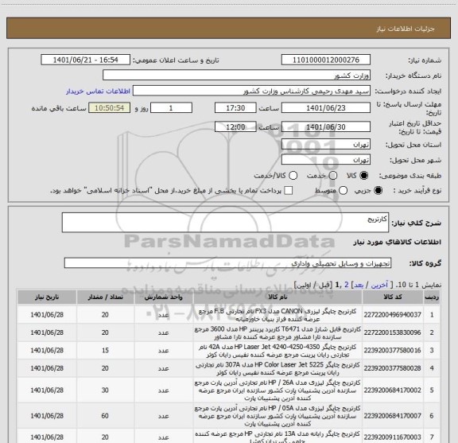The height and width of the screenshot is (443, 458).
Task: Select the کالا/خدمت radio button
Action: pyautogui.click(x=293, y=176)
